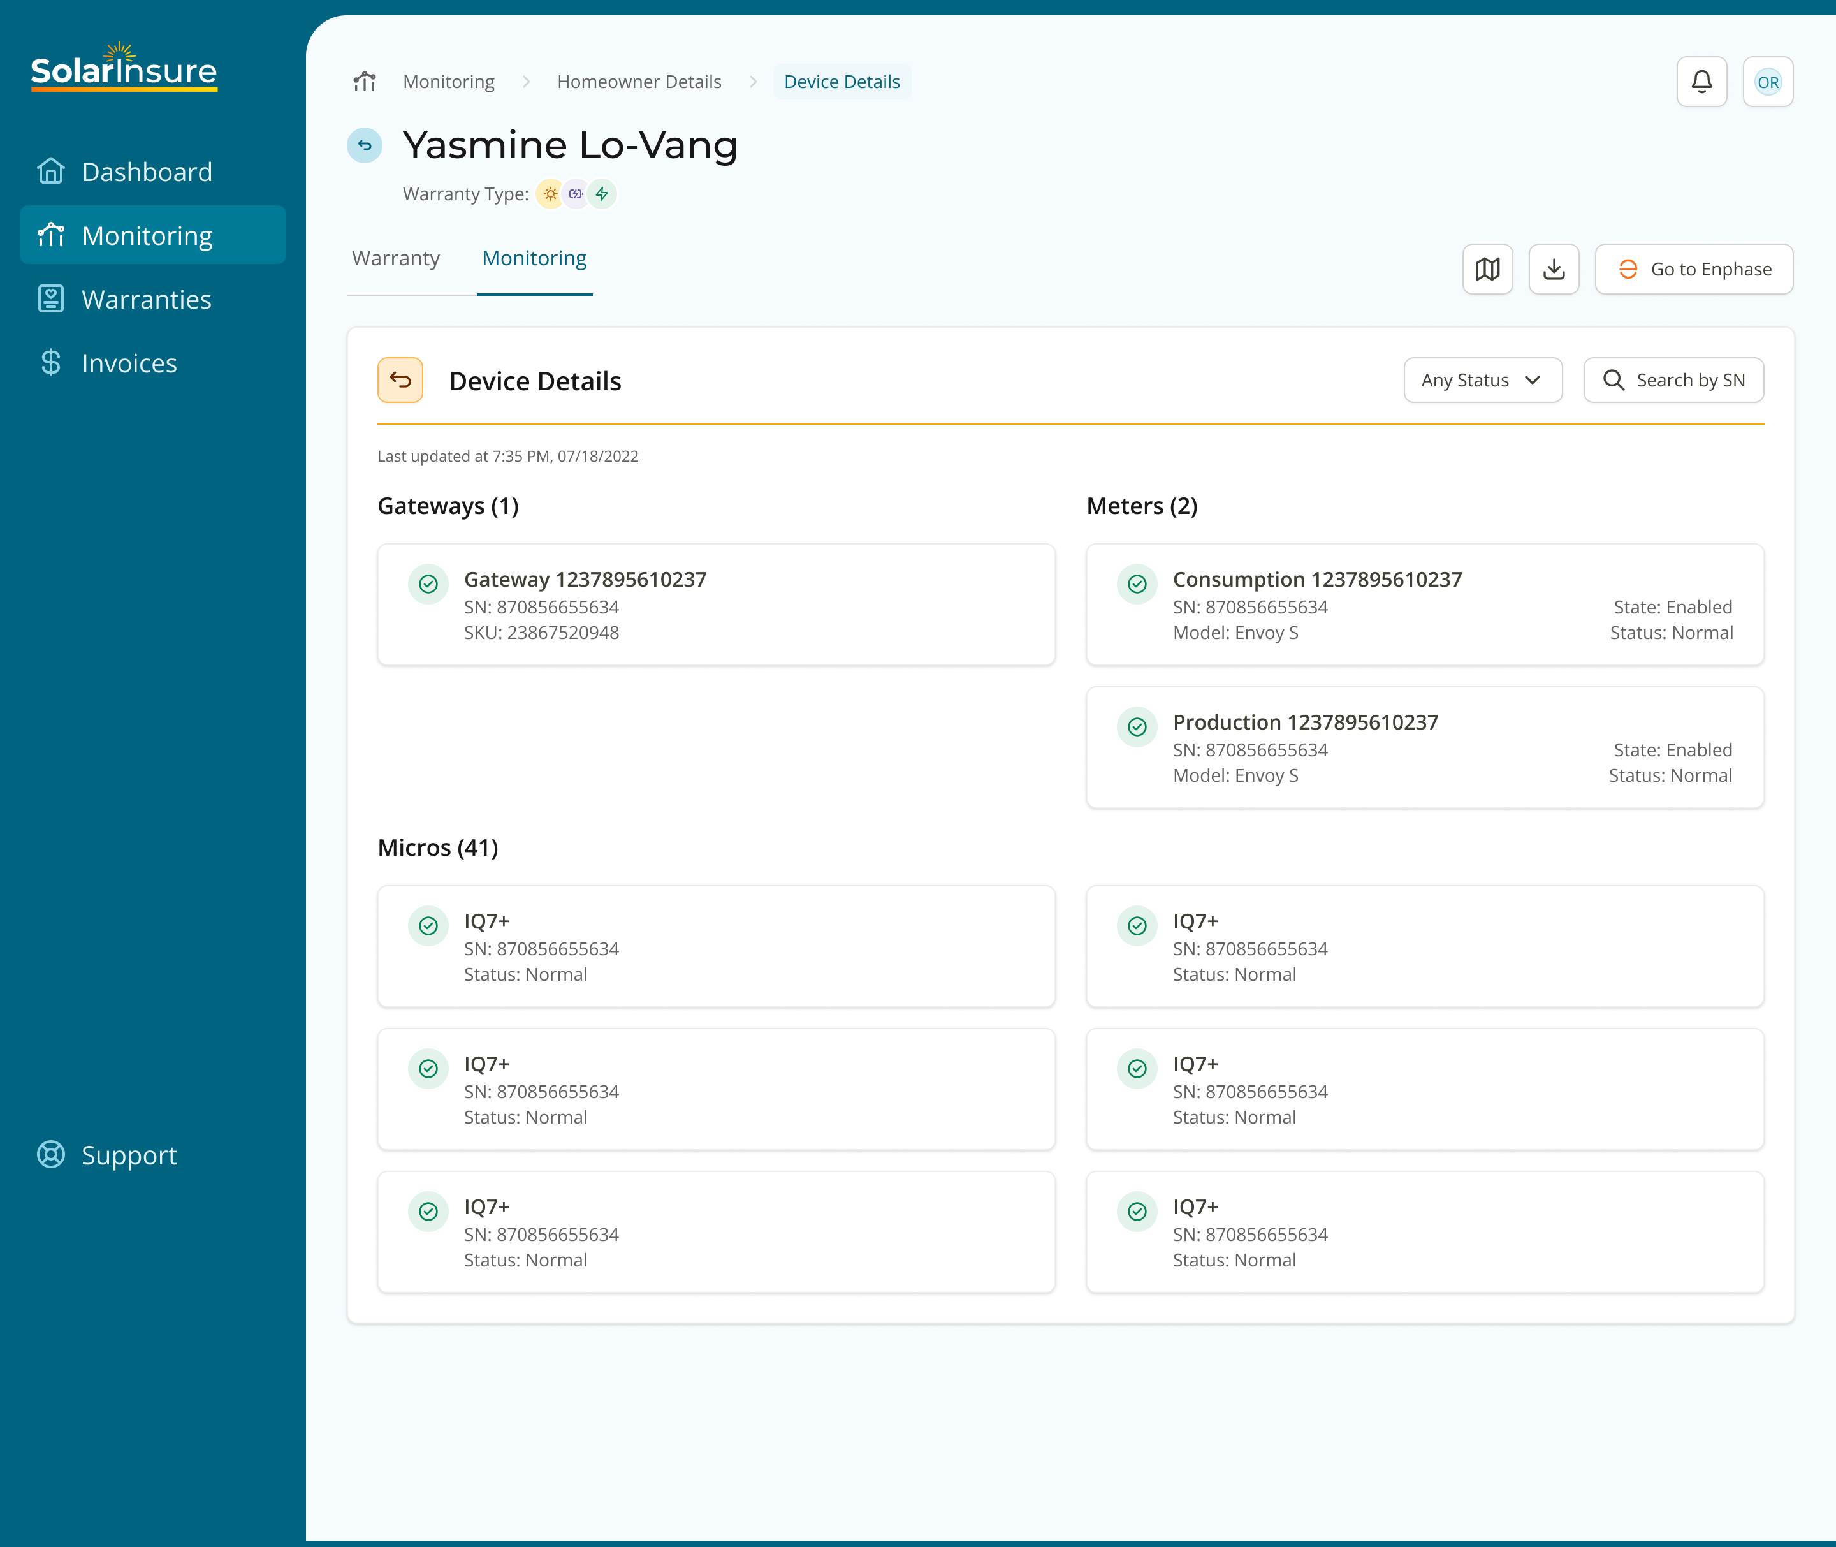Click the back arrow beside Yasmine Lo-Vang
The height and width of the screenshot is (1547, 1836).
pos(365,145)
